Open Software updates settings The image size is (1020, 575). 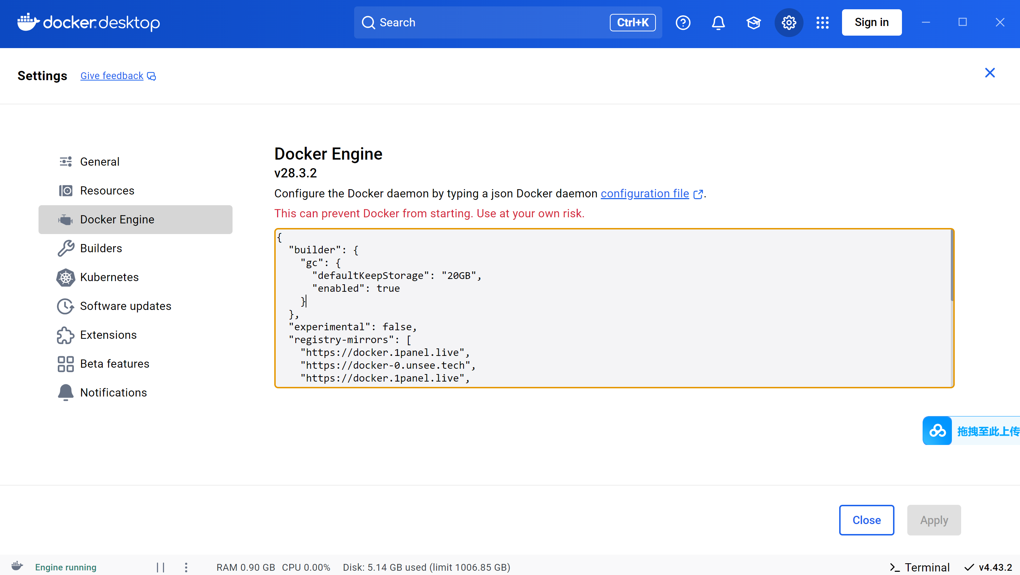pyautogui.click(x=136, y=306)
